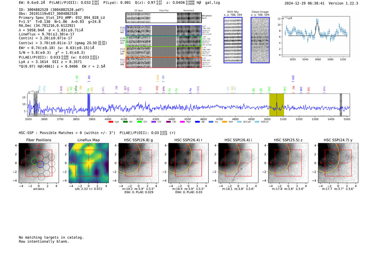Click the 'No matching targets in catalog.' text
Image resolution: width=377 pixels, height=256 pixels.
[51, 237]
